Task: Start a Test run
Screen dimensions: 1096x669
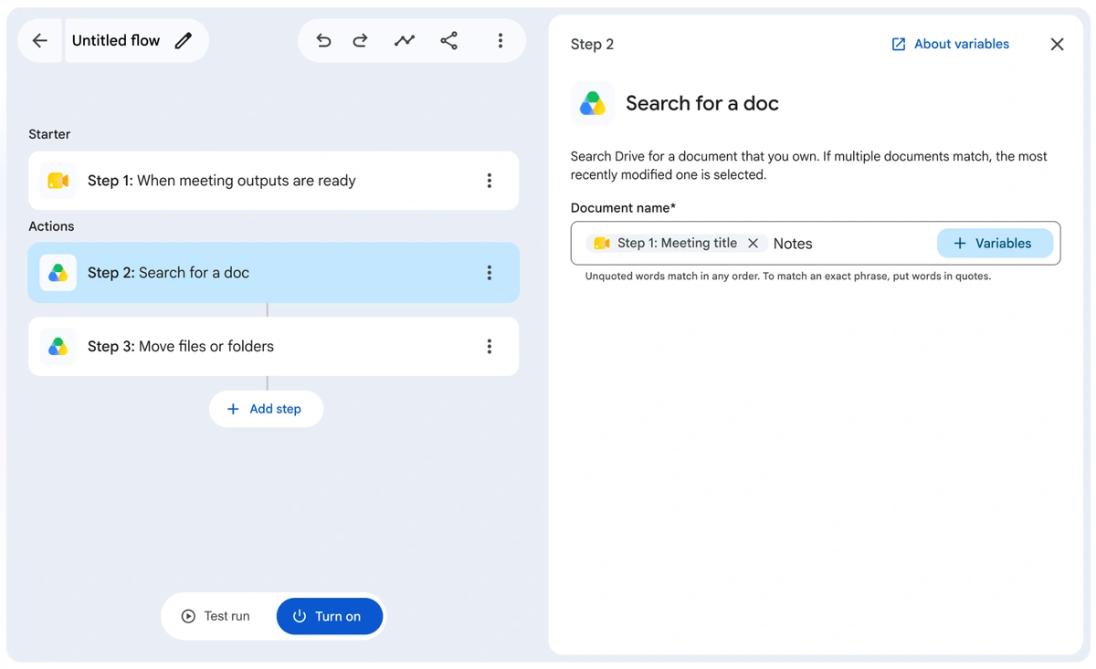Action: (216, 616)
